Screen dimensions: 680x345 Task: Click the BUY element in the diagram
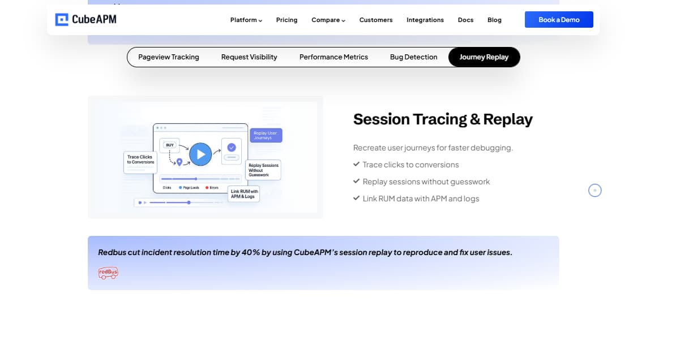[x=169, y=145]
